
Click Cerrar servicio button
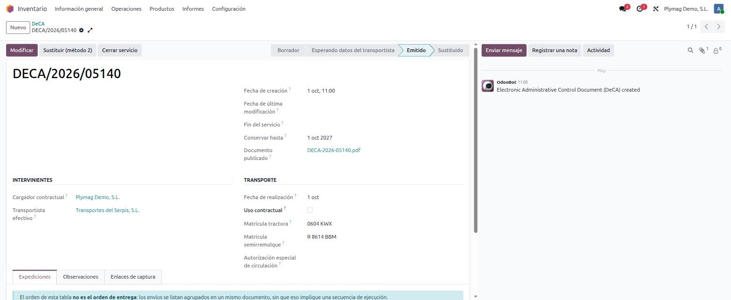[120, 50]
